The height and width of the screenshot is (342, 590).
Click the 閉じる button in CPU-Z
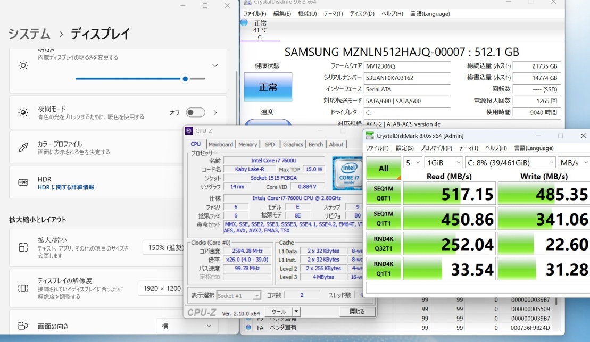pos(357,311)
